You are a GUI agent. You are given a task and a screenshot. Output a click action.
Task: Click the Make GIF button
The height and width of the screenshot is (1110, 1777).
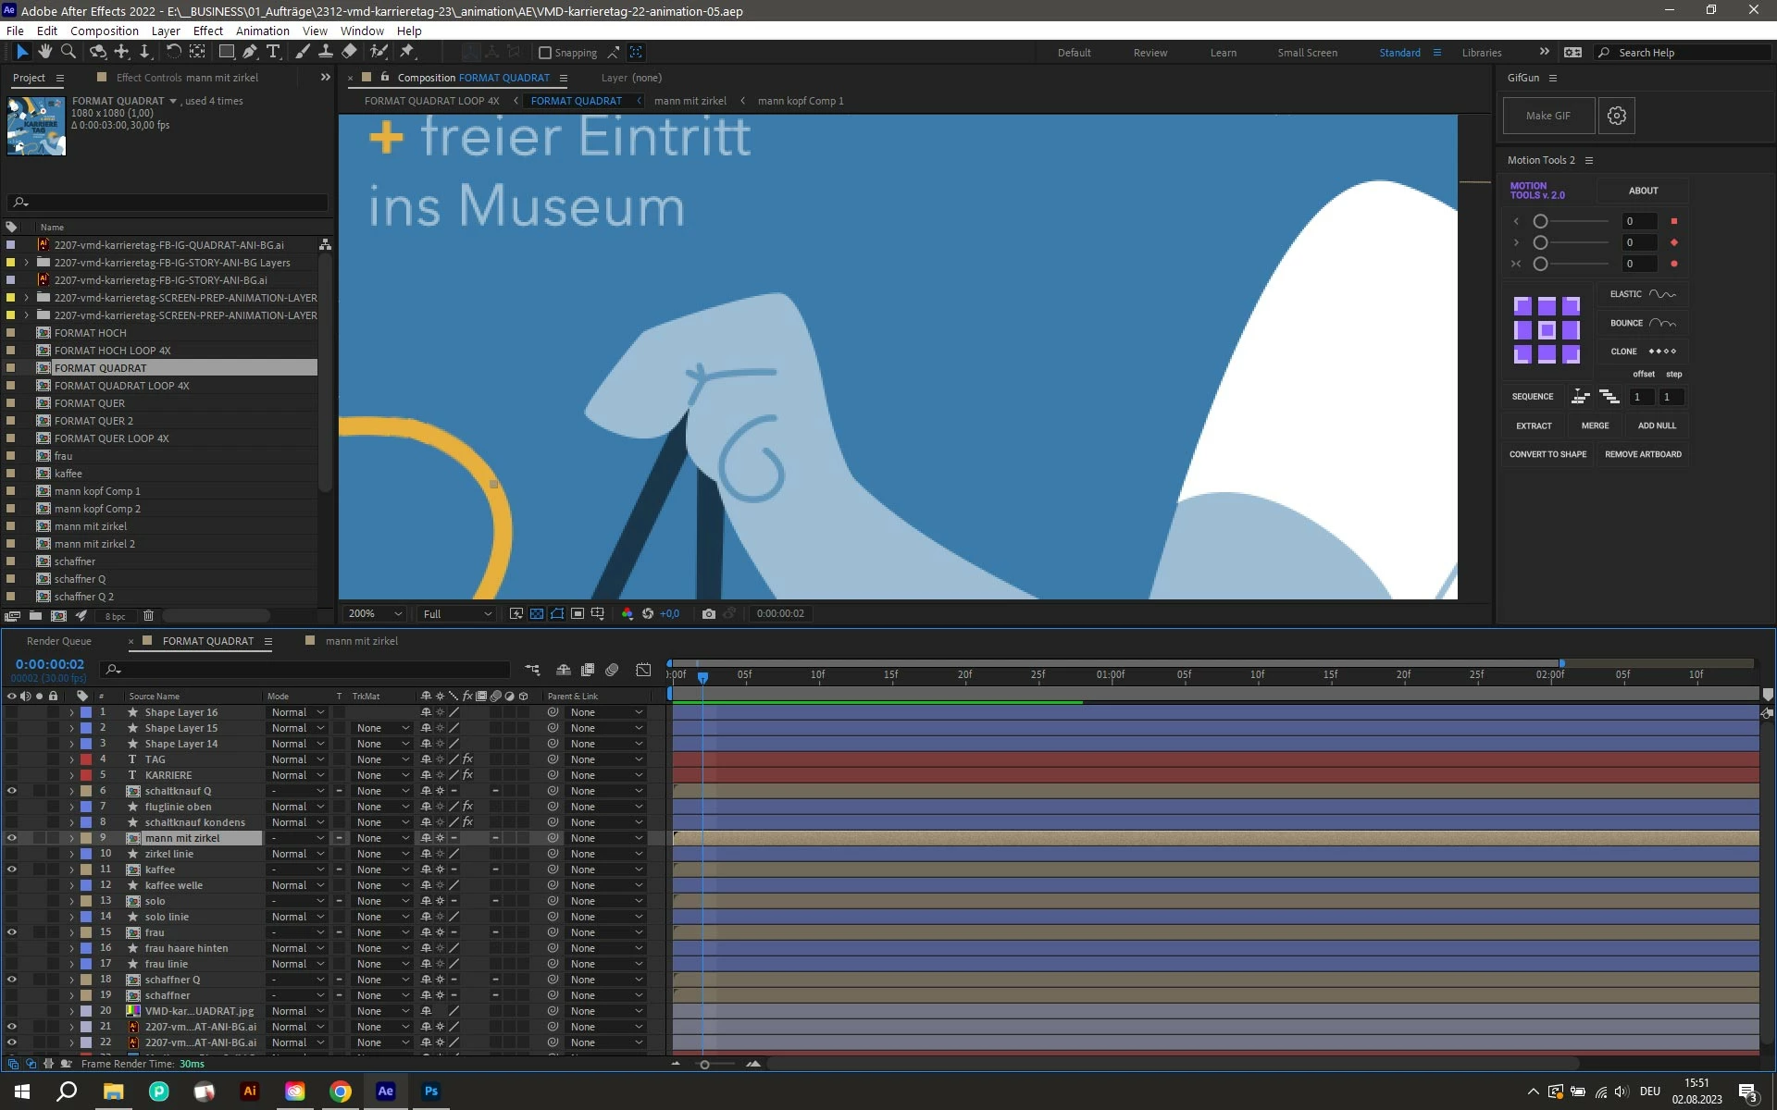pos(1548,116)
